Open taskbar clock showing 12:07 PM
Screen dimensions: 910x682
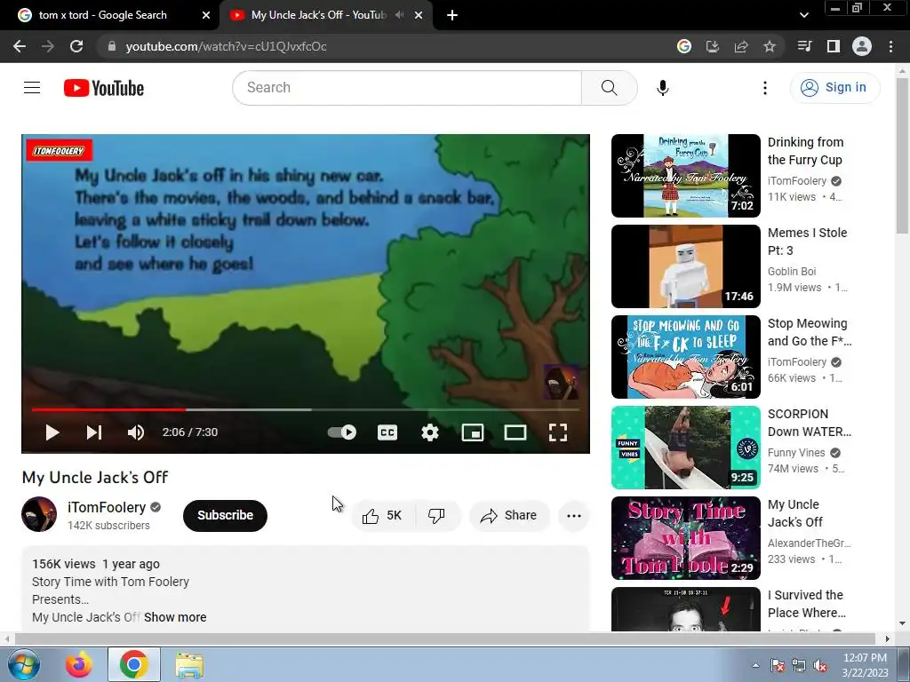pyautogui.click(x=865, y=664)
